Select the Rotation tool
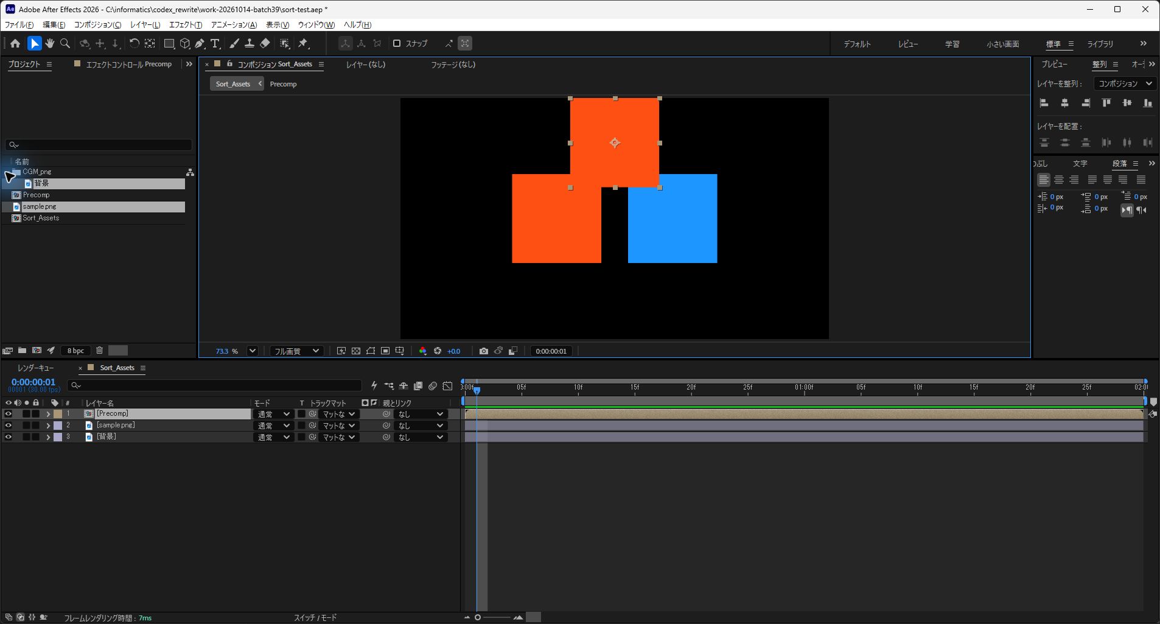The width and height of the screenshot is (1160, 624). click(x=134, y=43)
